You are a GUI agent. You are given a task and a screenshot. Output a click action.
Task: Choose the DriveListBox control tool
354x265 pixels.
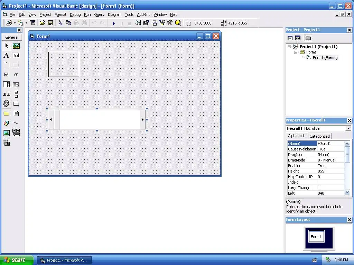(x=16, y=104)
